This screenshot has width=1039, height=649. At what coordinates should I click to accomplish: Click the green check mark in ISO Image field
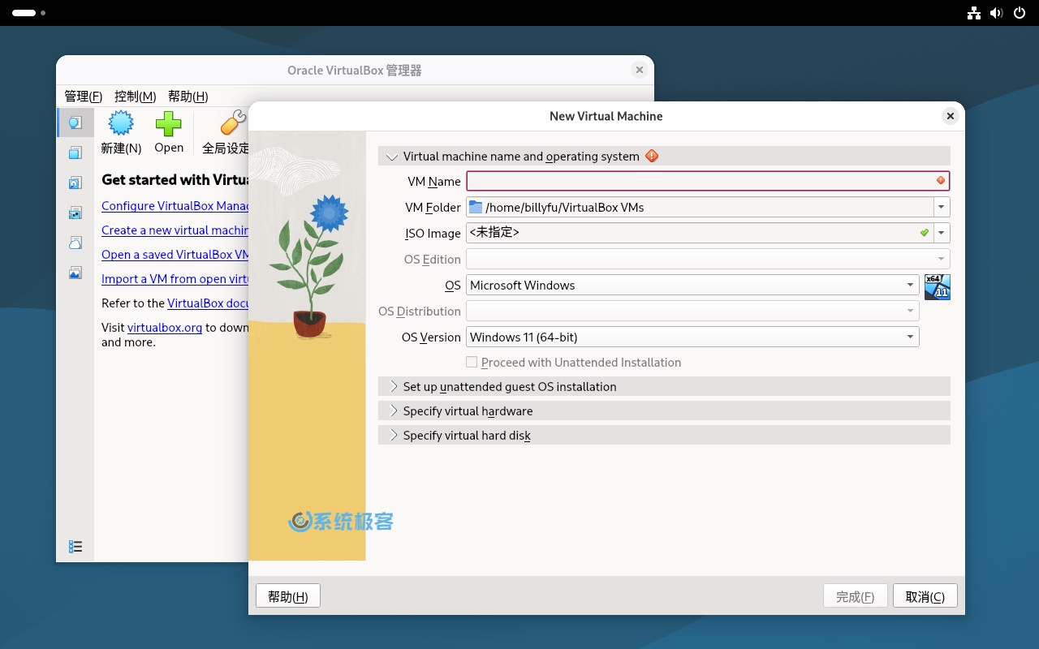pyautogui.click(x=925, y=233)
